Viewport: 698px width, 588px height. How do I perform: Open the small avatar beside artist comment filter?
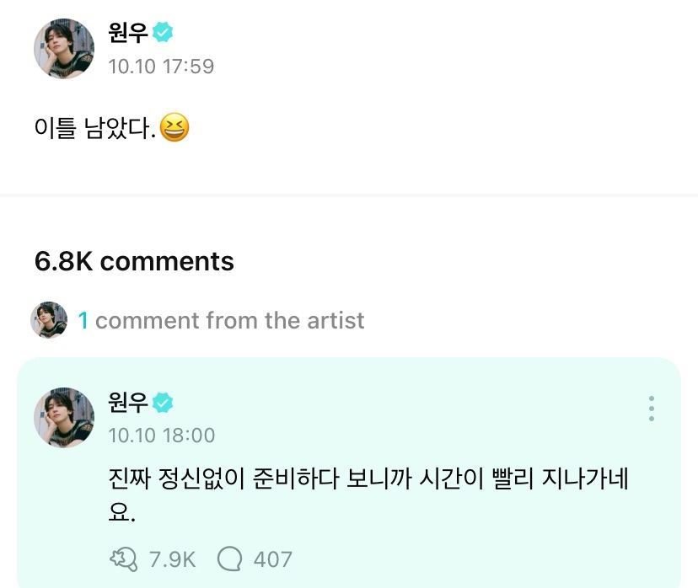(x=49, y=320)
